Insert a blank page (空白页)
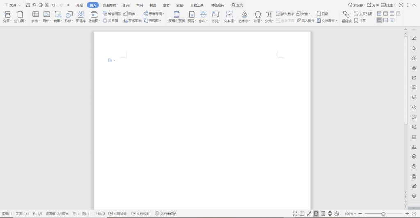This screenshot has width=420, height=218. coord(20,16)
